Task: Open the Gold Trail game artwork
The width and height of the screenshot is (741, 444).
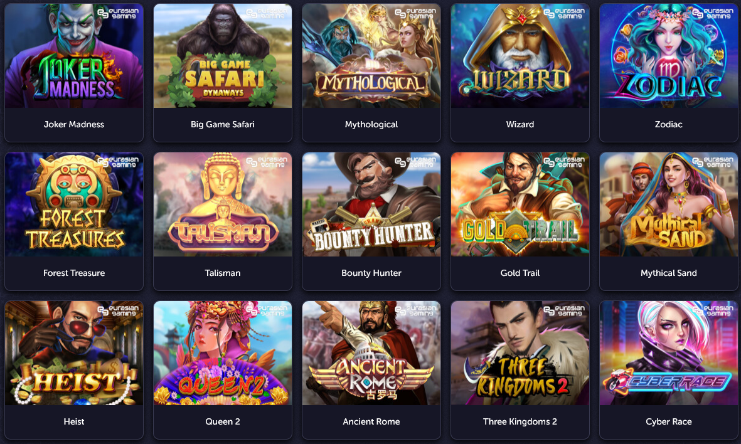Action: pos(520,204)
